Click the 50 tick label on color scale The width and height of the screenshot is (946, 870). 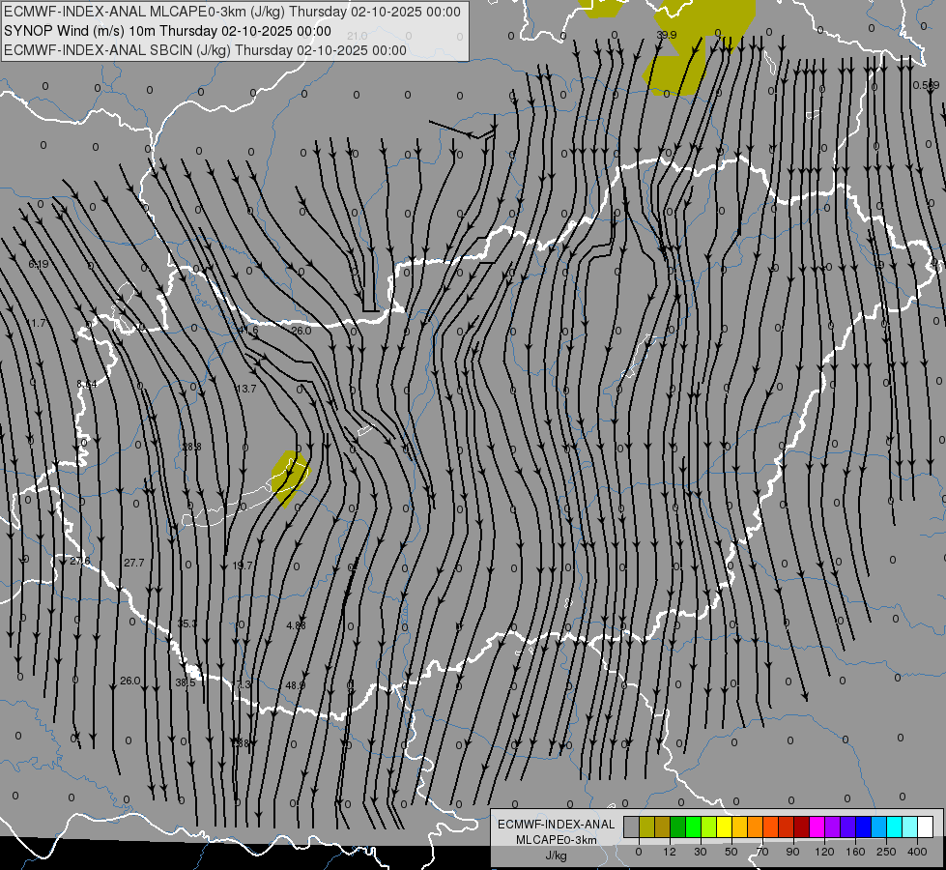(x=731, y=852)
